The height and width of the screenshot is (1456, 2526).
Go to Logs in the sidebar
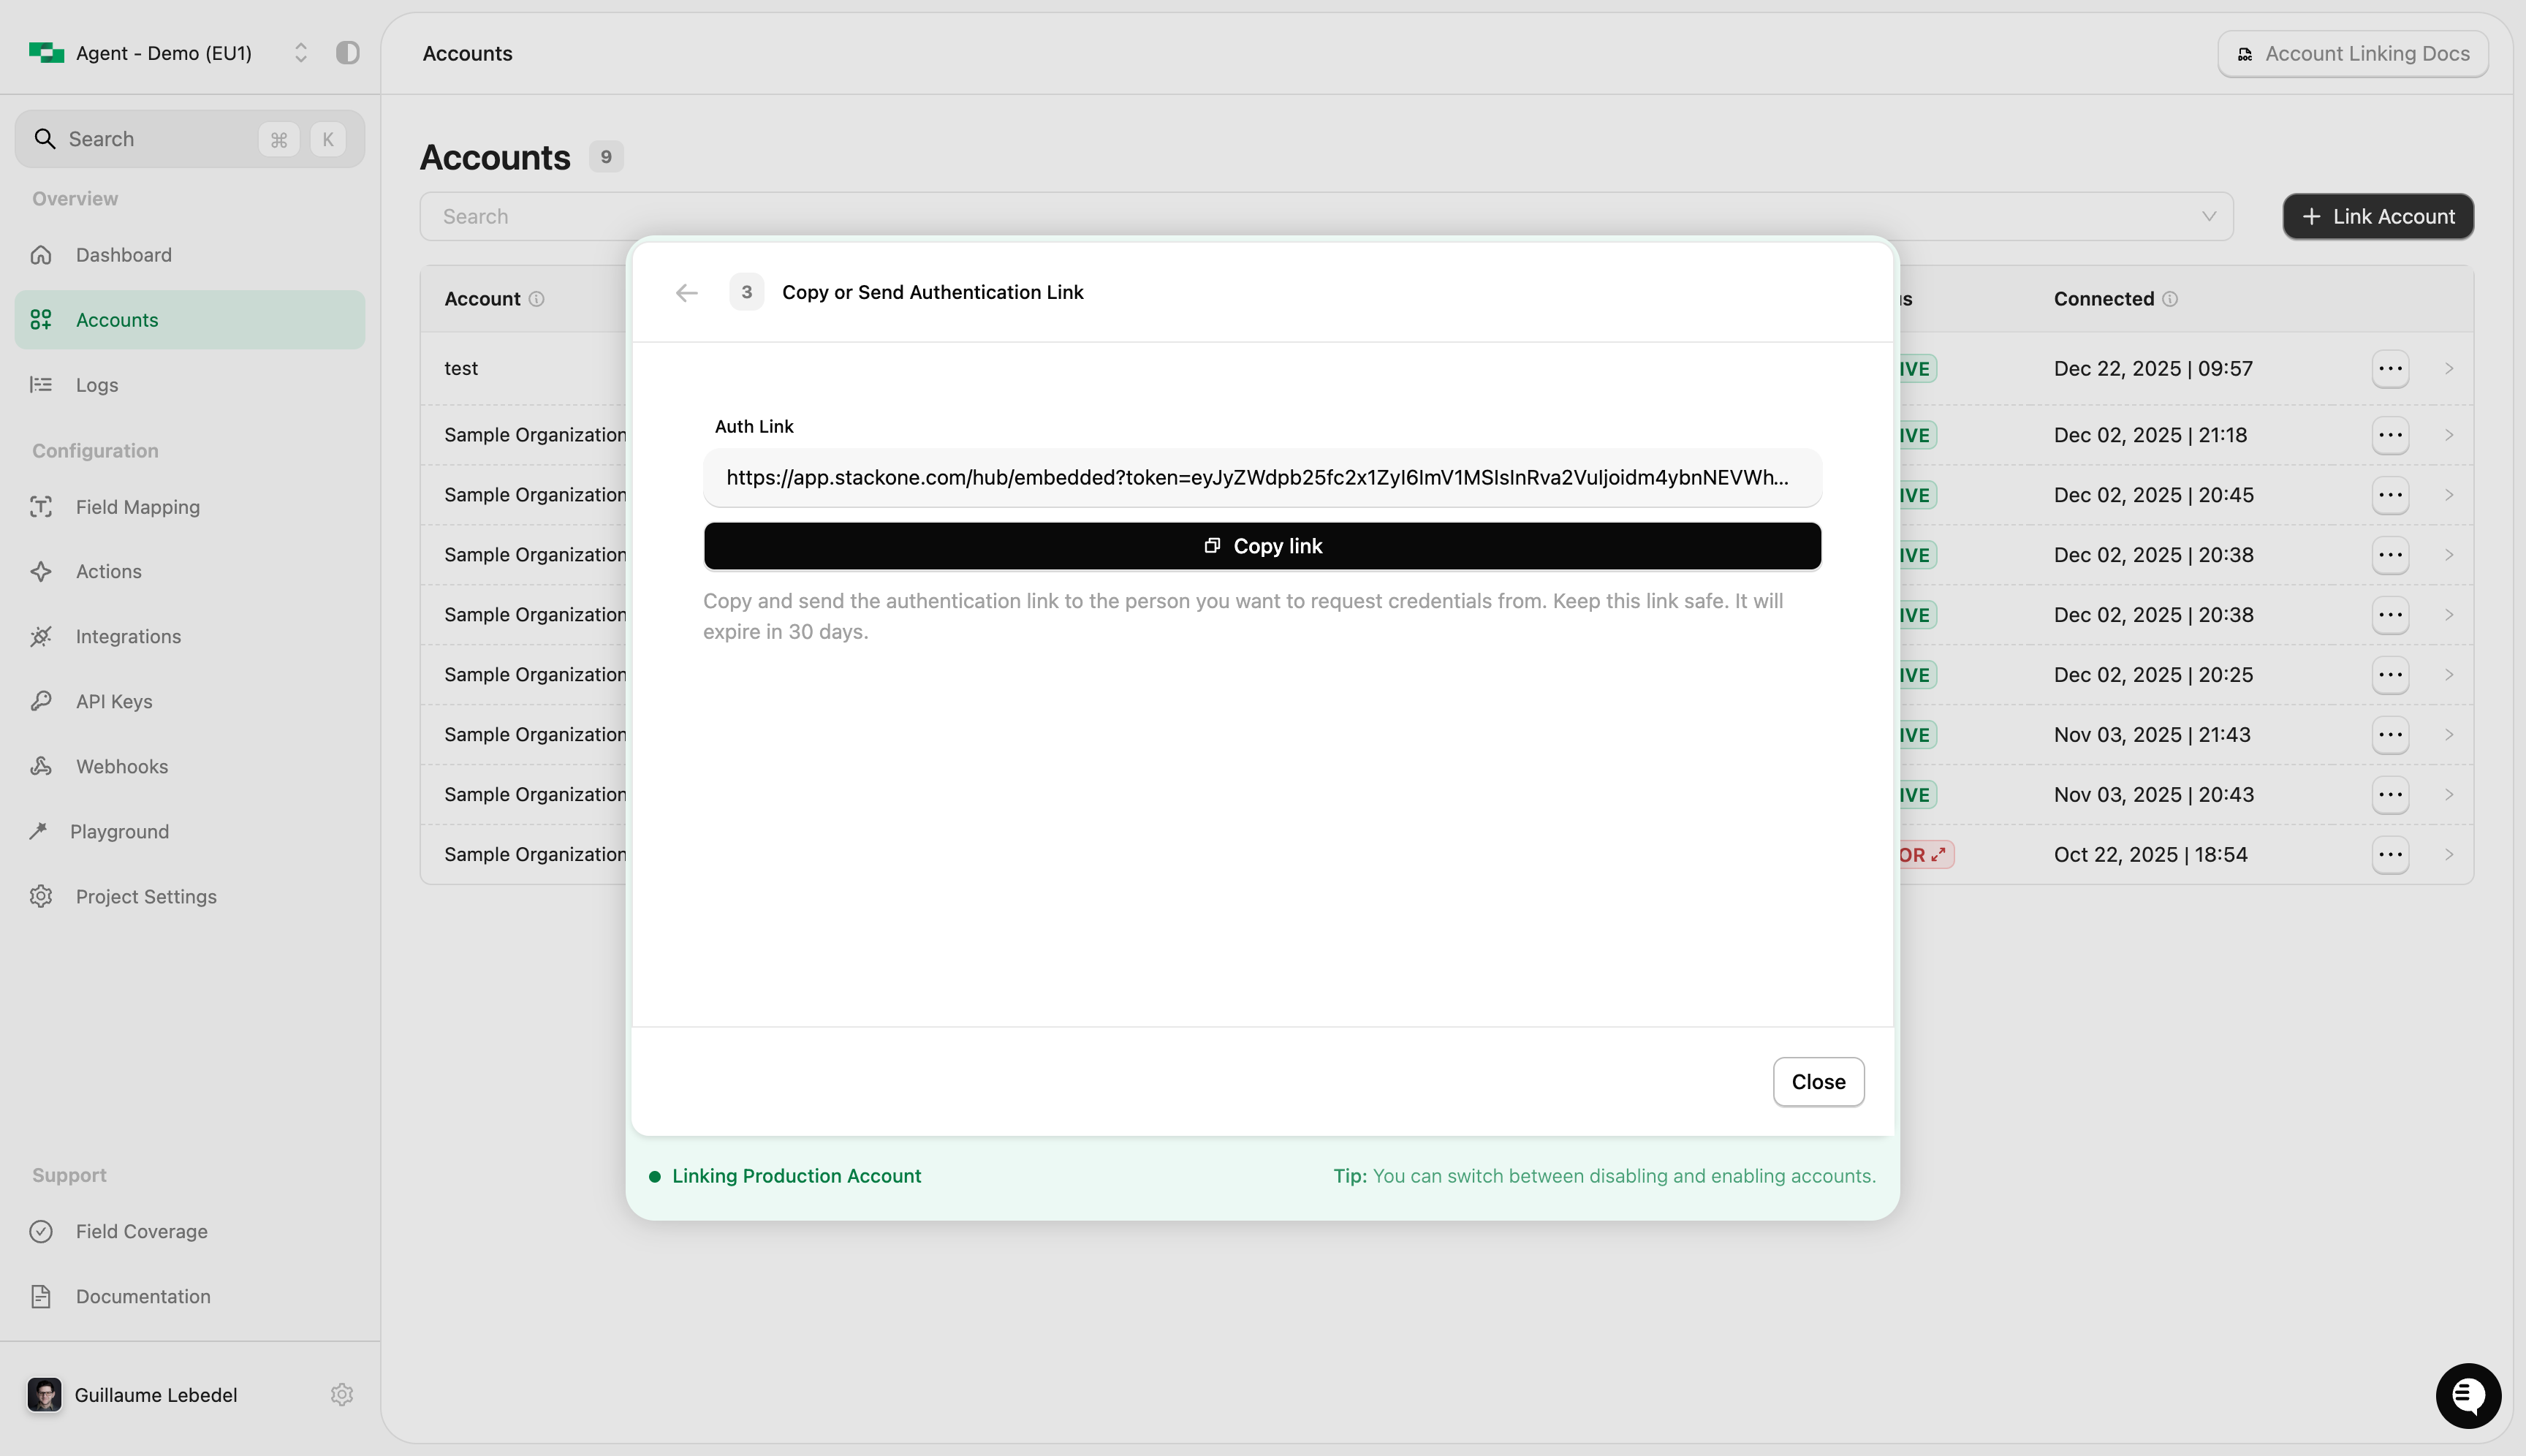click(190, 385)
